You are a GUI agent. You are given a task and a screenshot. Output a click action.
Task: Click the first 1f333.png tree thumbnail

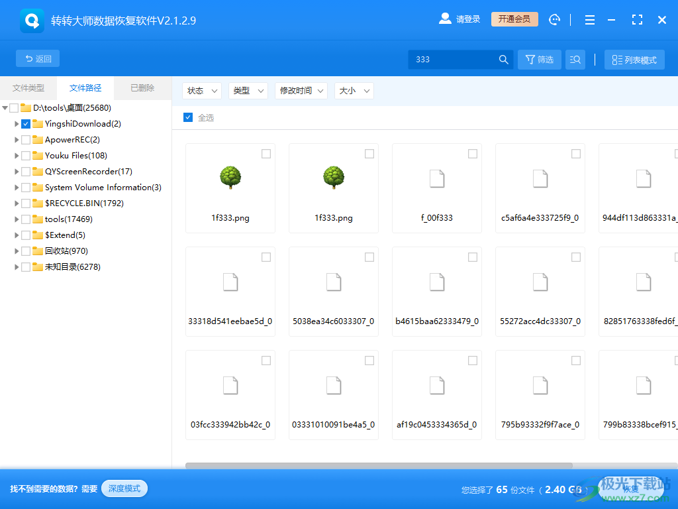coord(230,178)
